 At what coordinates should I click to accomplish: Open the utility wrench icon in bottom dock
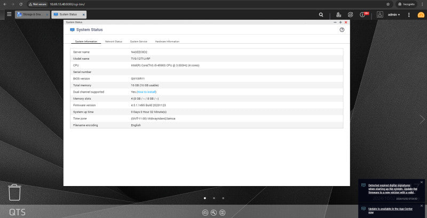click(213, 213)
